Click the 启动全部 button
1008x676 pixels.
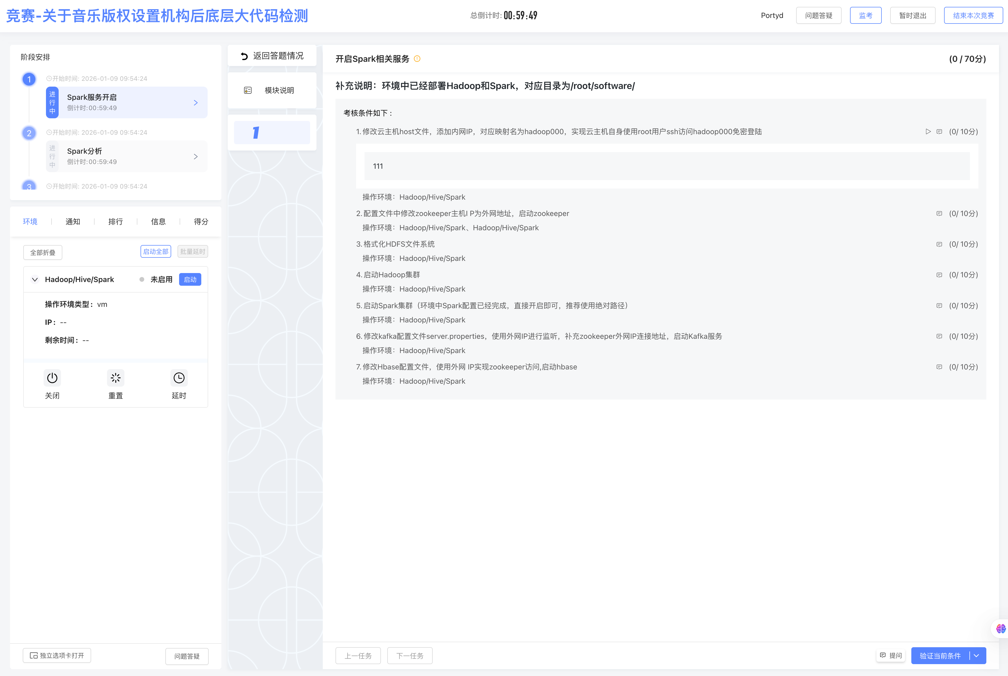[x=156, y=252]
